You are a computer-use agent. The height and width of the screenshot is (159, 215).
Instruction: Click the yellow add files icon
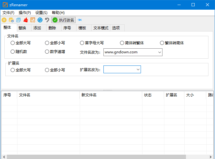pos(4,20)
